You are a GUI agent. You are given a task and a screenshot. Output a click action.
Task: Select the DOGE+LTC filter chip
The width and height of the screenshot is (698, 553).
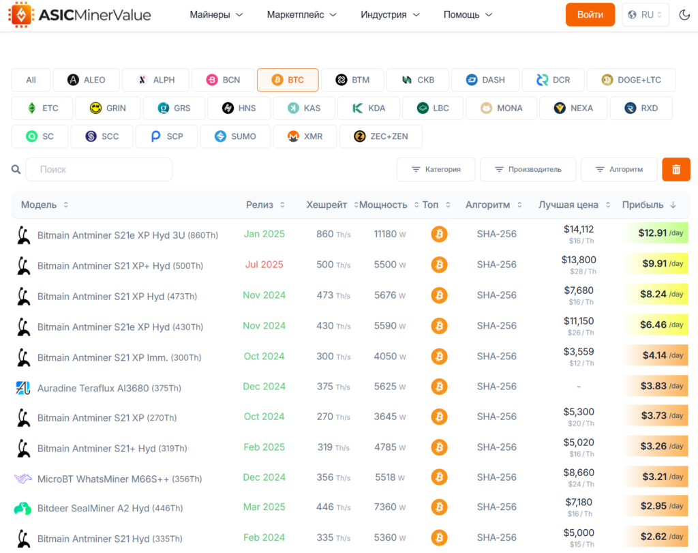pyautogui.click(x=631, y=80)
